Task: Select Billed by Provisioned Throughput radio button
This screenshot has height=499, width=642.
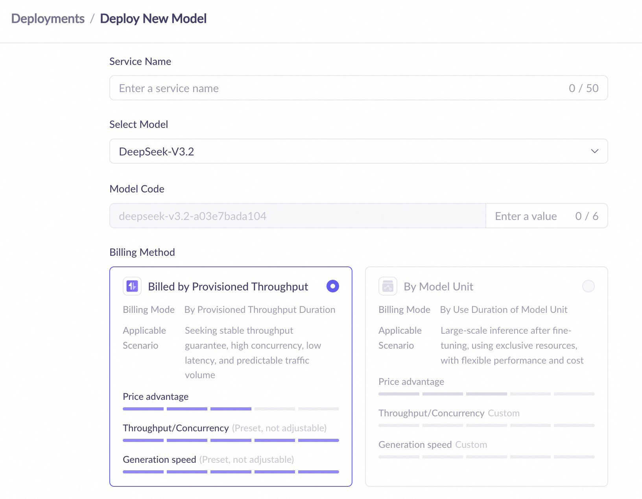Action: [333, 286]
